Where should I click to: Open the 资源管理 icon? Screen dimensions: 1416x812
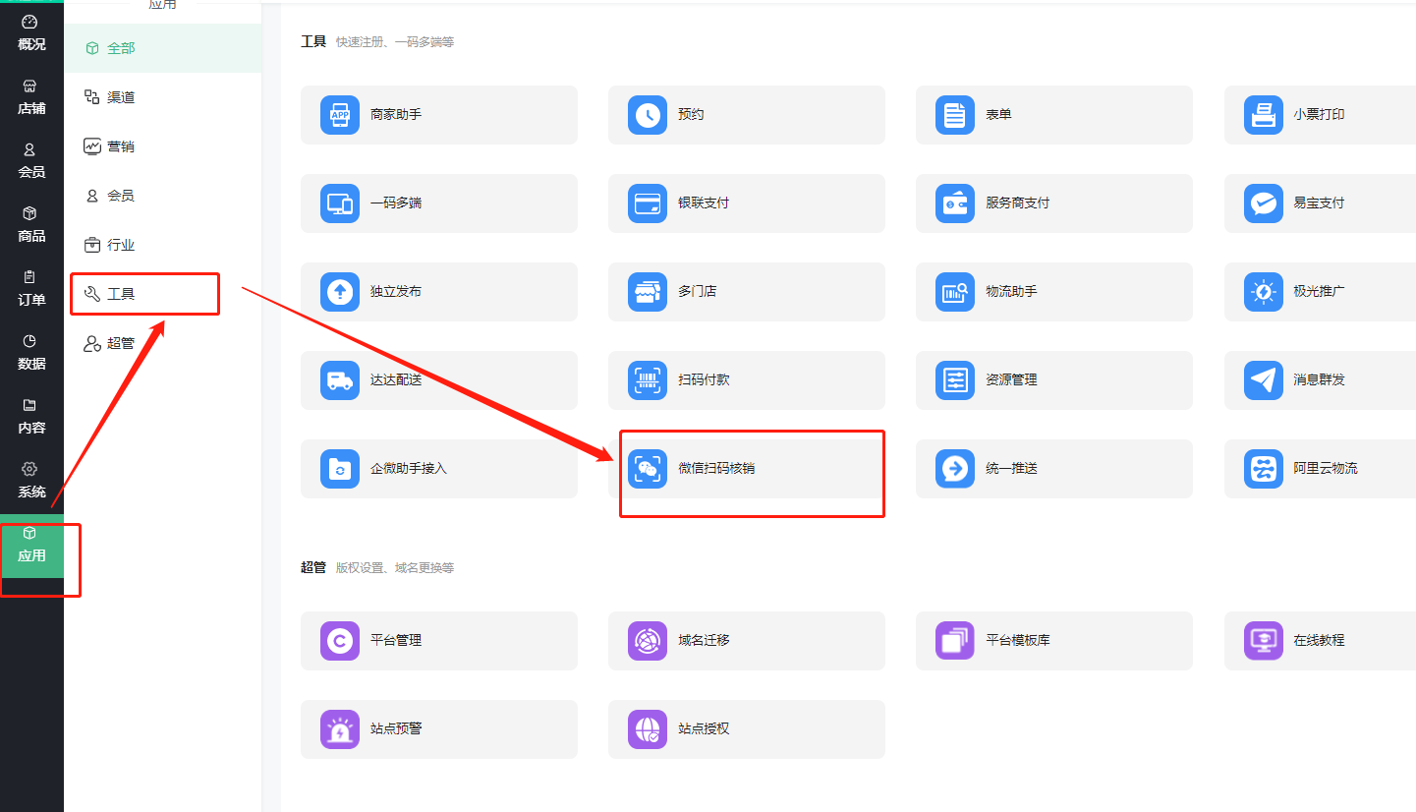click(x=955, y=380)
